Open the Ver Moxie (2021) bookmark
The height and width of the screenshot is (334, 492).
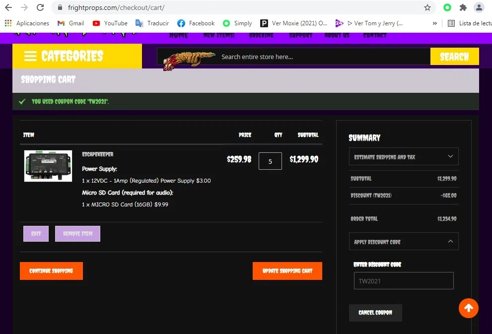tap(294, 23)
